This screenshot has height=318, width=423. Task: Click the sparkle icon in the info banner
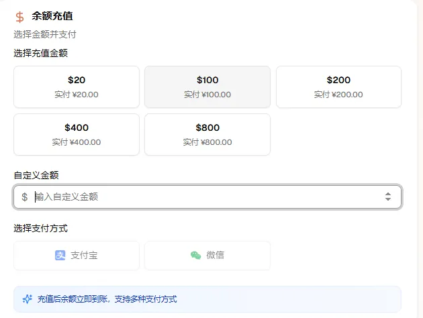[x=28, y=299]
